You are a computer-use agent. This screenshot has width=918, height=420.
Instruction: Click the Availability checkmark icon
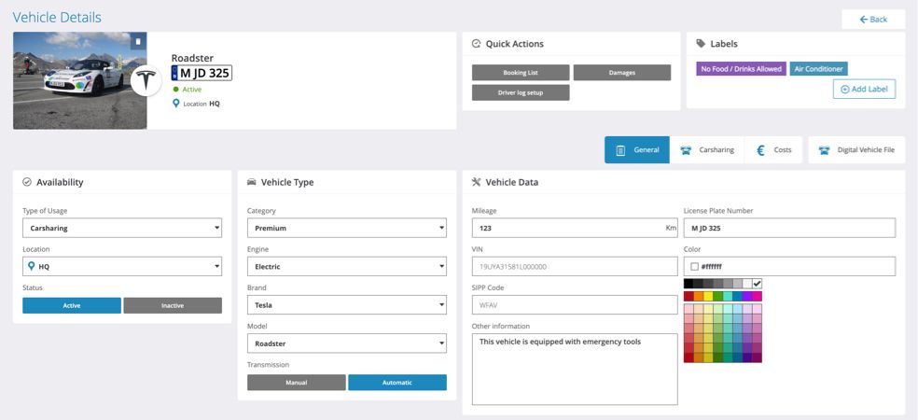point(27,182)
